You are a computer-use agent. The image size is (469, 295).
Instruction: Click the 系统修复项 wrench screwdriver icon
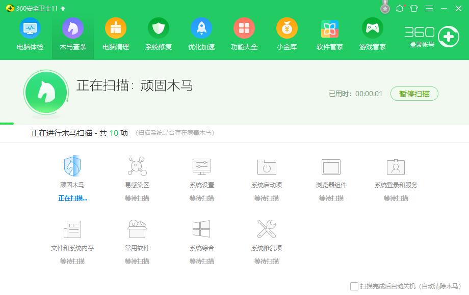[x=267, y=229]
